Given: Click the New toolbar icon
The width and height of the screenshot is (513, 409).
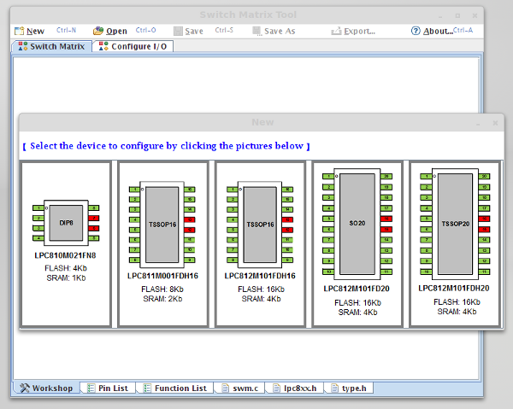Looking at the screenshot, I should point(20,31).
